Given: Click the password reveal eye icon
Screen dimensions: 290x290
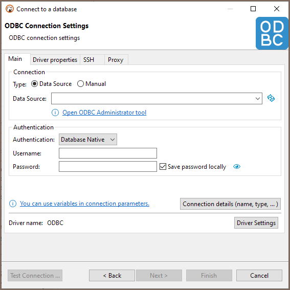Looking at the screenshot, I should pos(236,167).
